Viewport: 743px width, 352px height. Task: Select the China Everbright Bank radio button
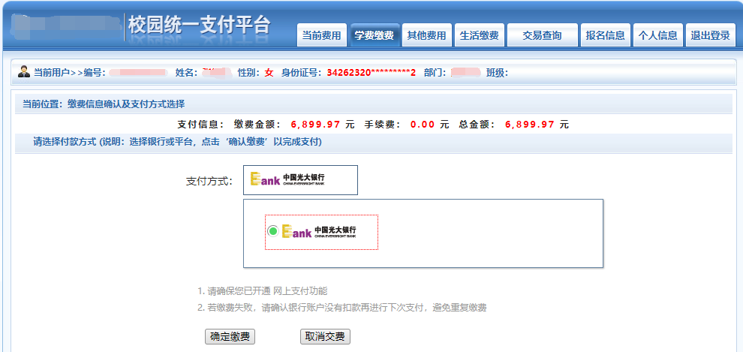pos(273,231)
